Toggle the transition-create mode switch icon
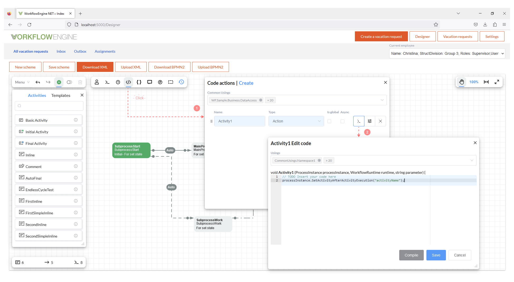514x282 pixels. point(69,82)
